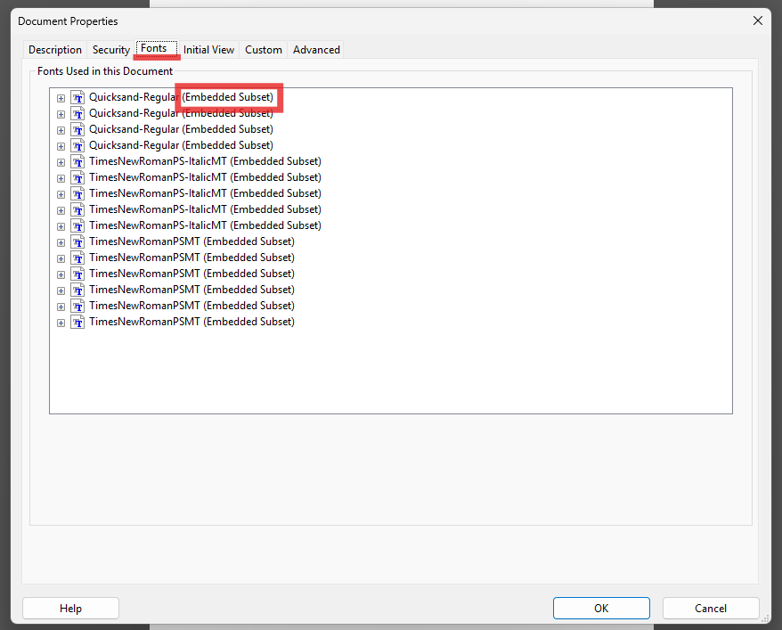
Task: Select the first 'TimesNewRomanPSMT (Embedded Subset)' text
Action: (x=191, y=241)
